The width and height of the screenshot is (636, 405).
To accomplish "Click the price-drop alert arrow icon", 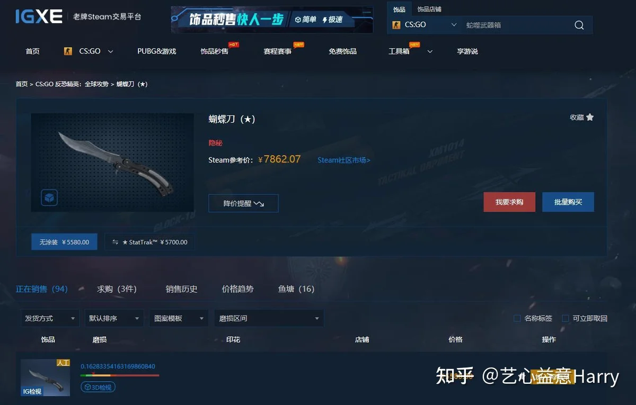I will [x=259, y=203].
